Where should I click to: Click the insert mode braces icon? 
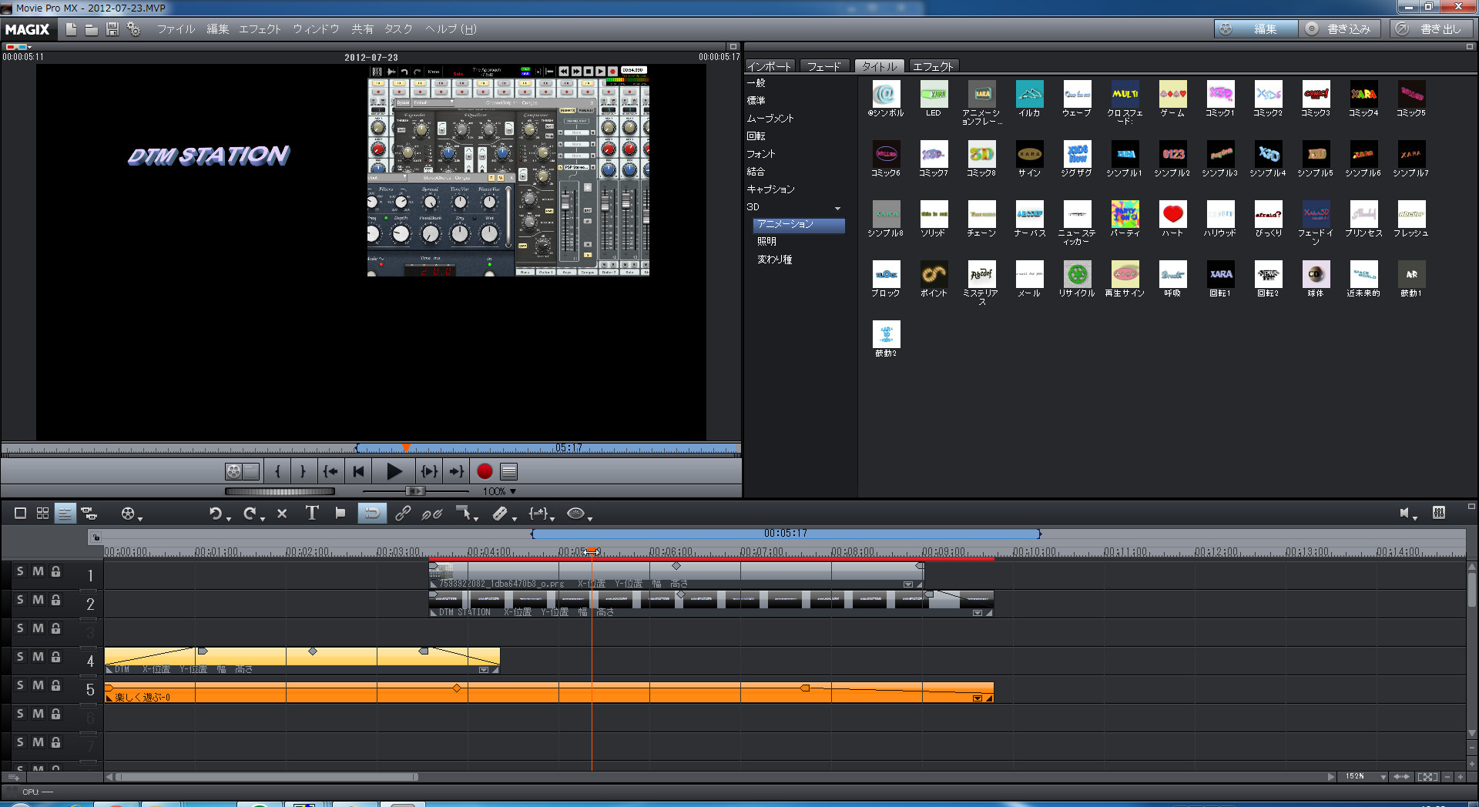[538, 513]
